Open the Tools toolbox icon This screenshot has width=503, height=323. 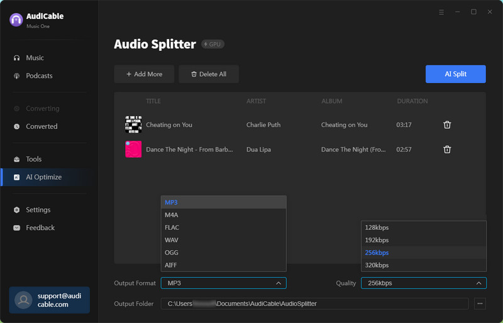17,160
